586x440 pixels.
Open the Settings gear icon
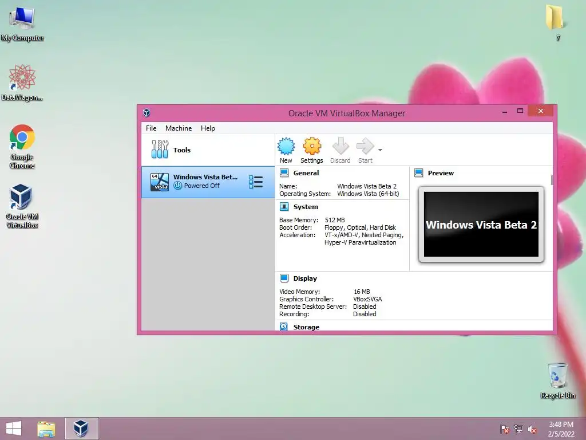pyautogui.click(x=312, y=146)
